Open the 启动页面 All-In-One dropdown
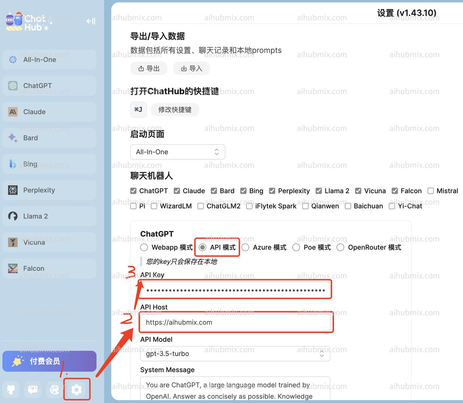 point(178,152)
